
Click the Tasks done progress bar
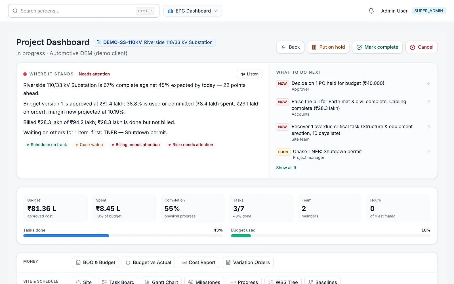point(123,235)
